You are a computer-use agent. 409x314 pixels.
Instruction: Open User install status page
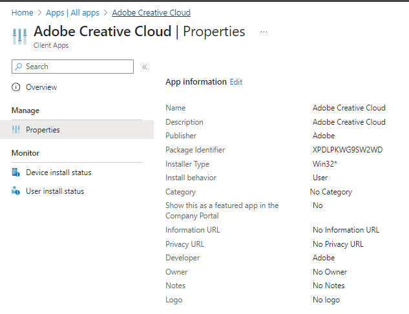coord(55,191)
